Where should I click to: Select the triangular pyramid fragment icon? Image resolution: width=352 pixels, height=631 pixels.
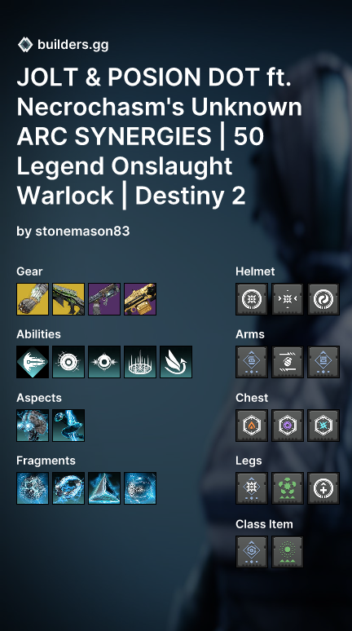[x=104, y=488]
